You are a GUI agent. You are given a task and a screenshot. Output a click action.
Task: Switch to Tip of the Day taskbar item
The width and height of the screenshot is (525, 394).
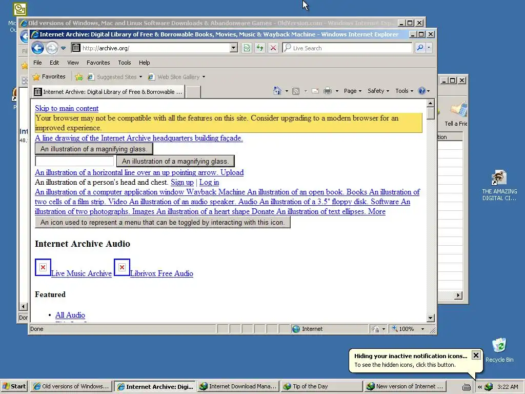click(321, 386)
